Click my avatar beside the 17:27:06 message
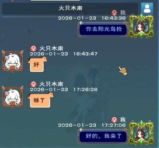The image size is (159, 148). tap(141, 133)
